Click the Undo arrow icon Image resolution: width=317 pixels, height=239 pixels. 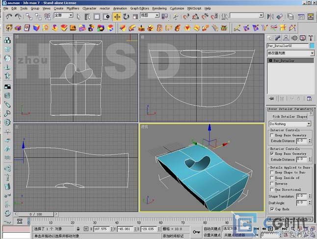click(x=9, y=16)
